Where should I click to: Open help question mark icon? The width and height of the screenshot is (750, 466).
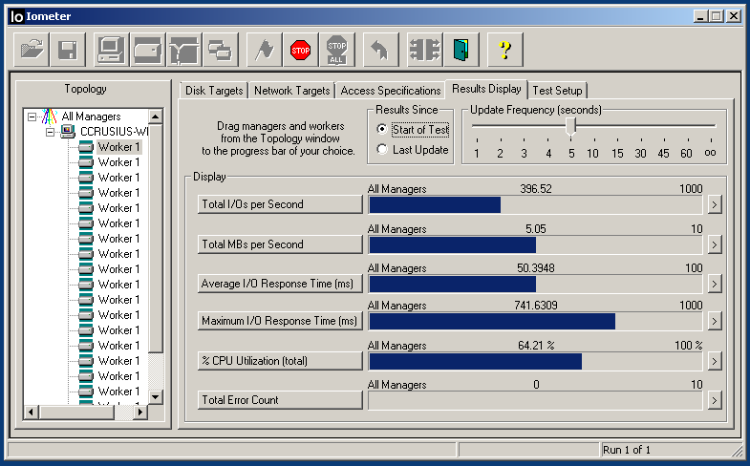[505, 50]
